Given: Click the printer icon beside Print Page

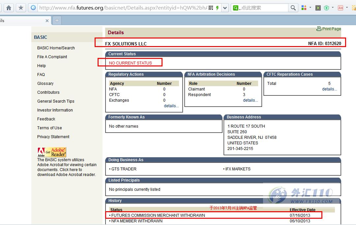Looking at the screenshot, I should pos(319,29).
